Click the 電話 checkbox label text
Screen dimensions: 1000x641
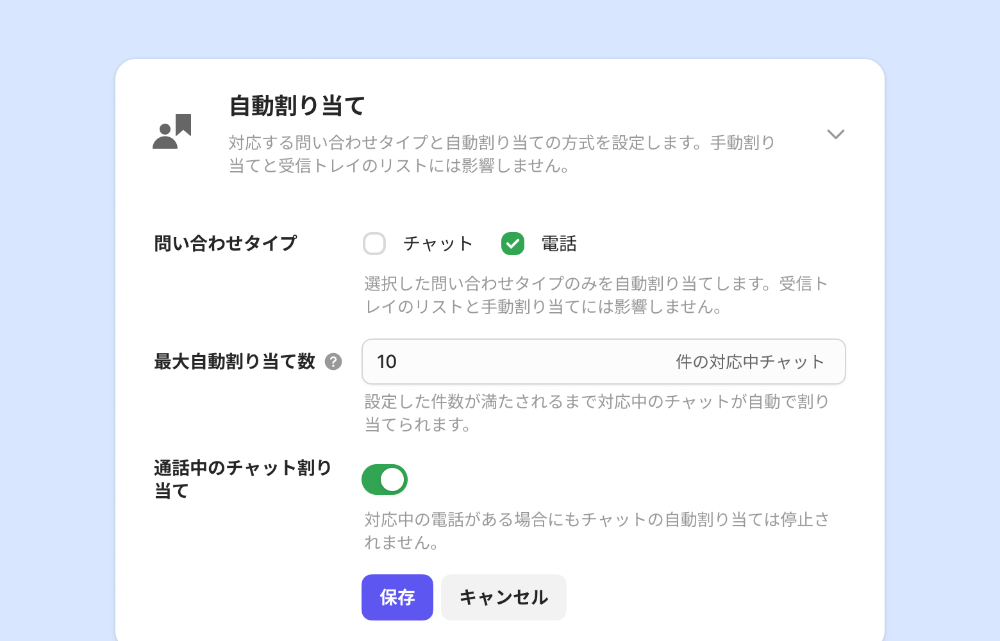pos(559,244)
